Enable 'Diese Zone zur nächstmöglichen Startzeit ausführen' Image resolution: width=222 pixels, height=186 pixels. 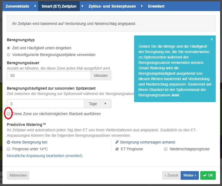point(9,114)
